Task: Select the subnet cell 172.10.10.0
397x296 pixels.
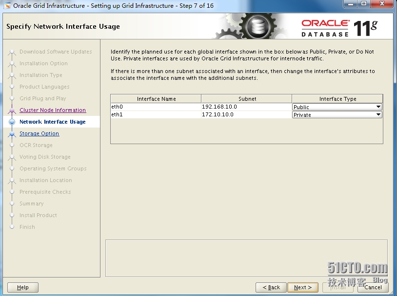Action: tap(247, 114)
